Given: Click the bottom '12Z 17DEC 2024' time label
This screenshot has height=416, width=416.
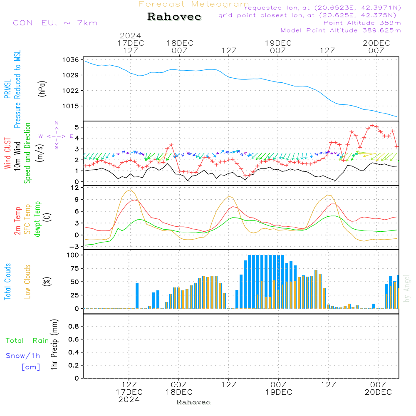Looking at the screenshot, I should click(x=129, y=392).
